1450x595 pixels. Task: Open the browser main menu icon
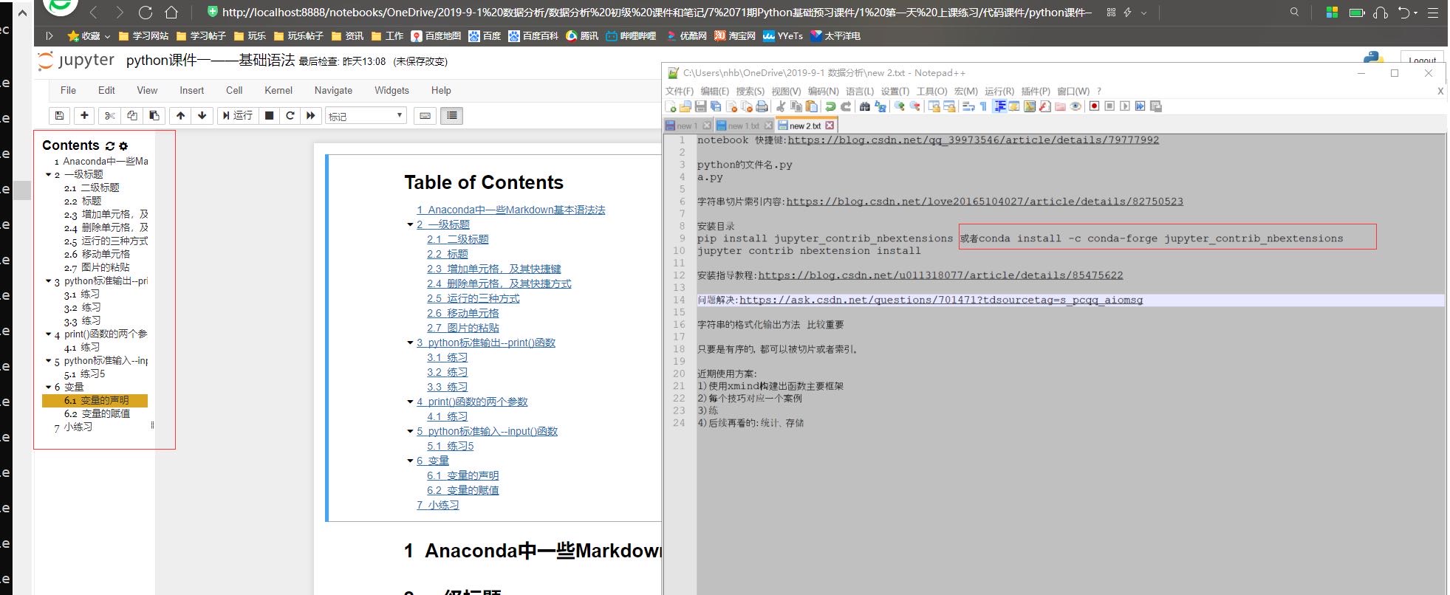tap(1433, 13)
